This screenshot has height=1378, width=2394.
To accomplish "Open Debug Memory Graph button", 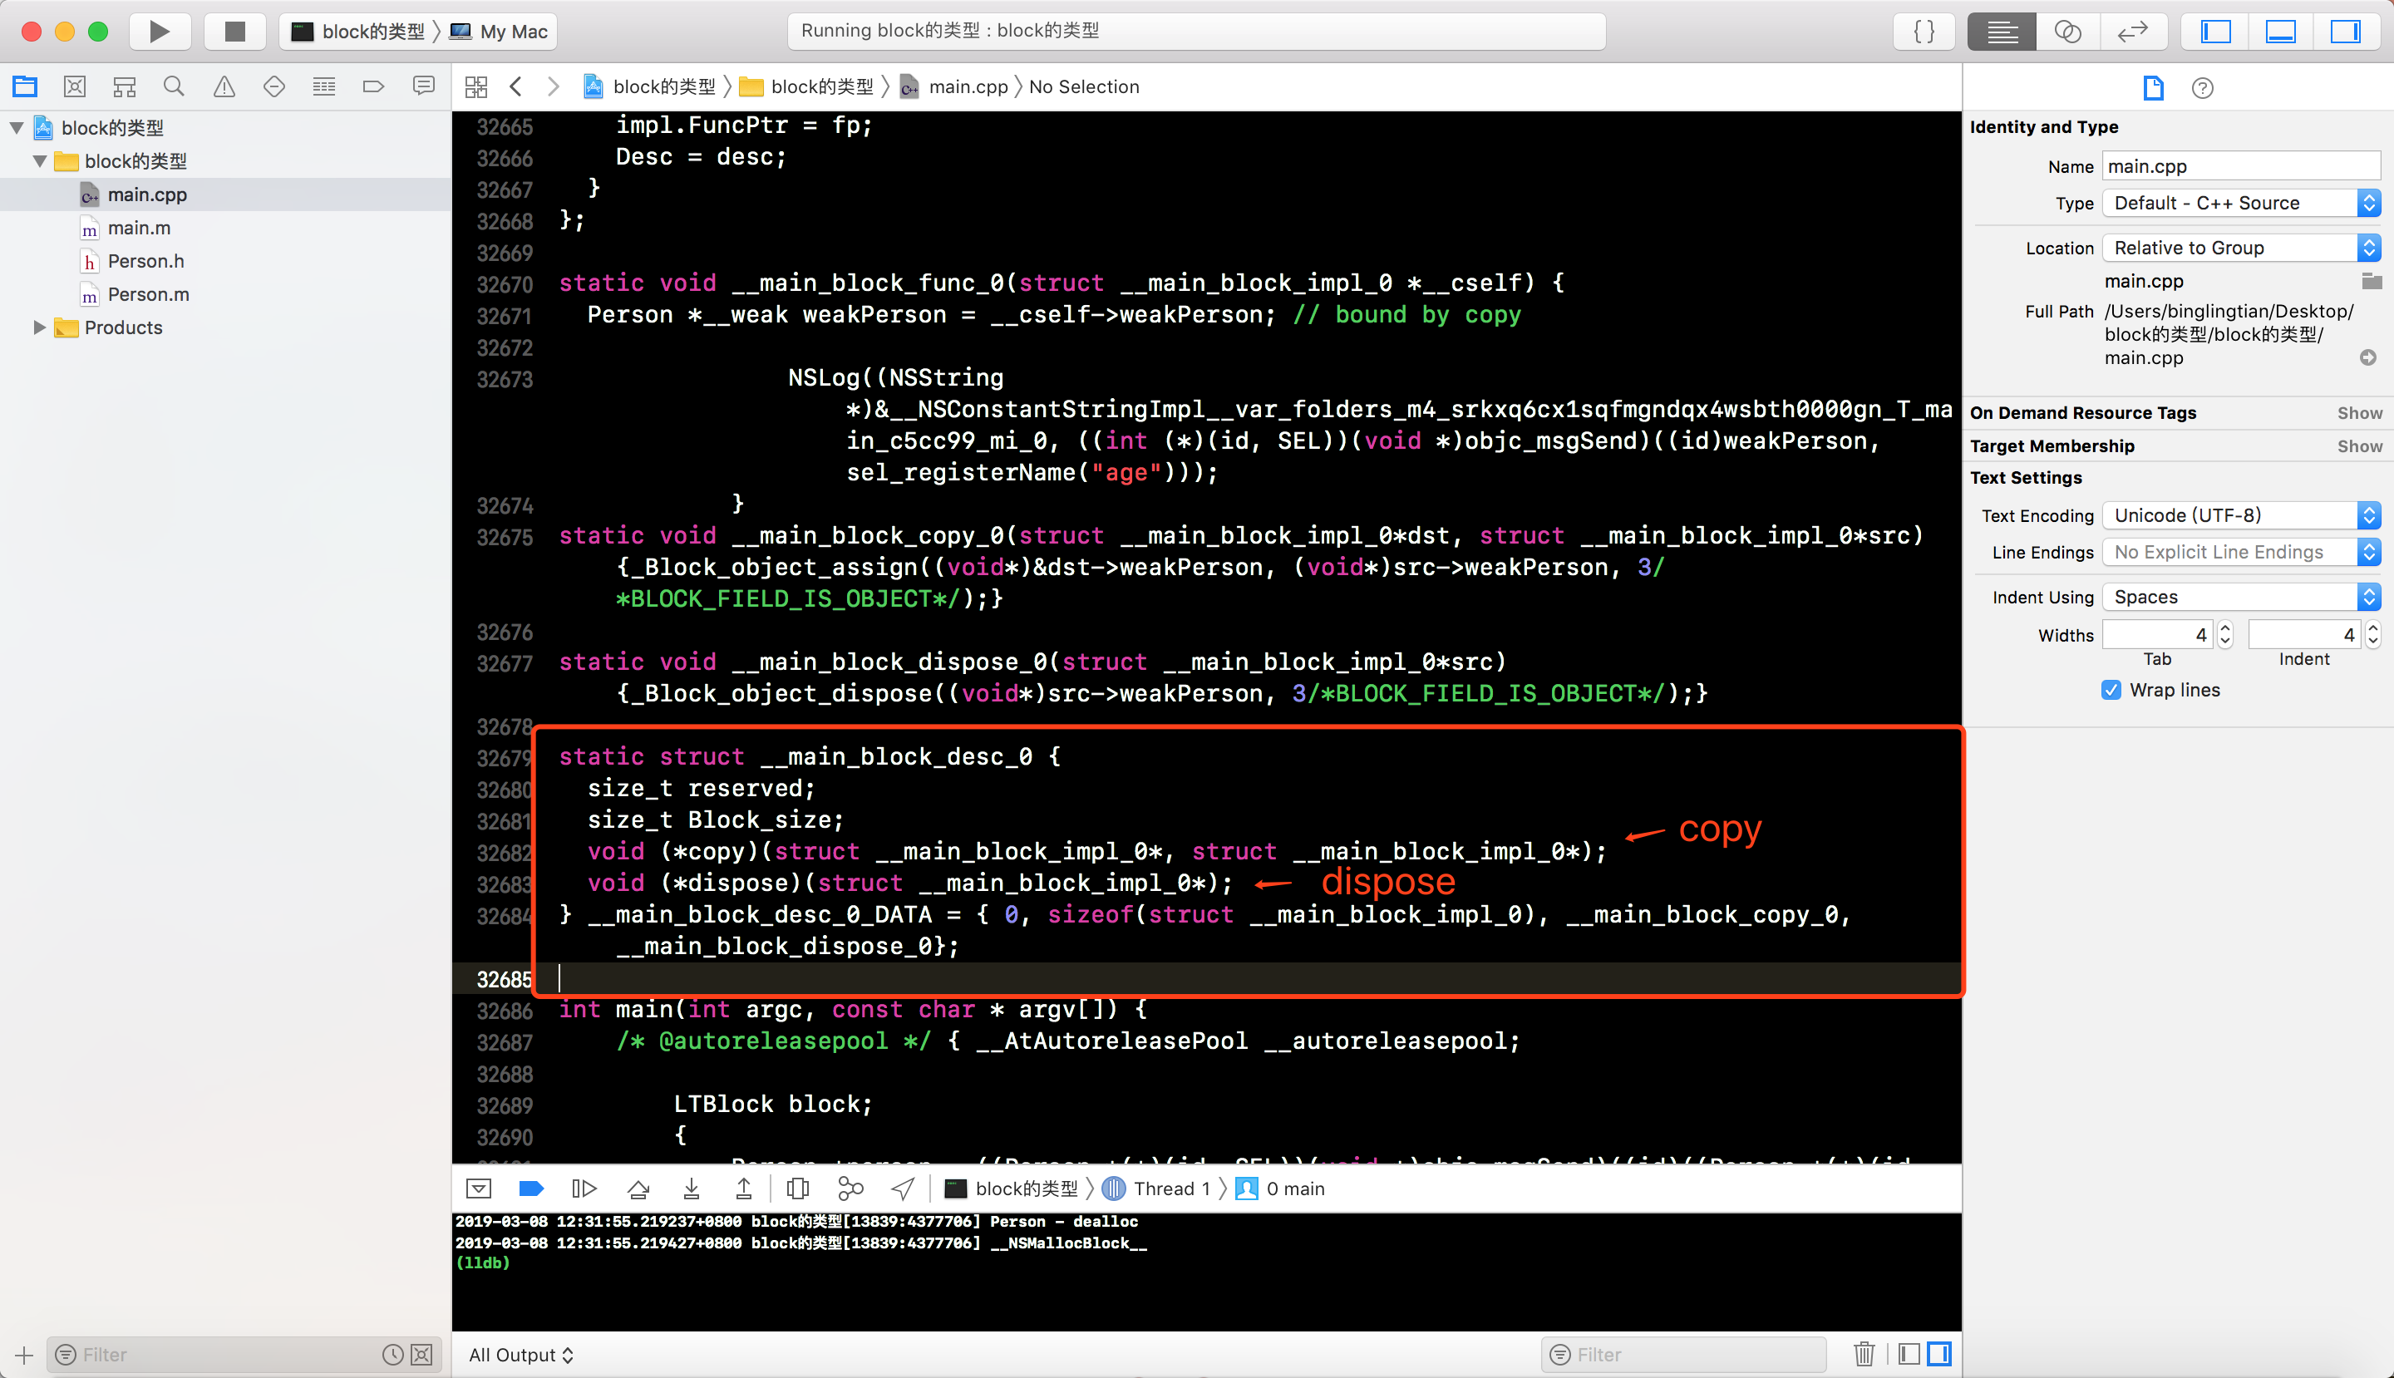I will coord(850,1189).
